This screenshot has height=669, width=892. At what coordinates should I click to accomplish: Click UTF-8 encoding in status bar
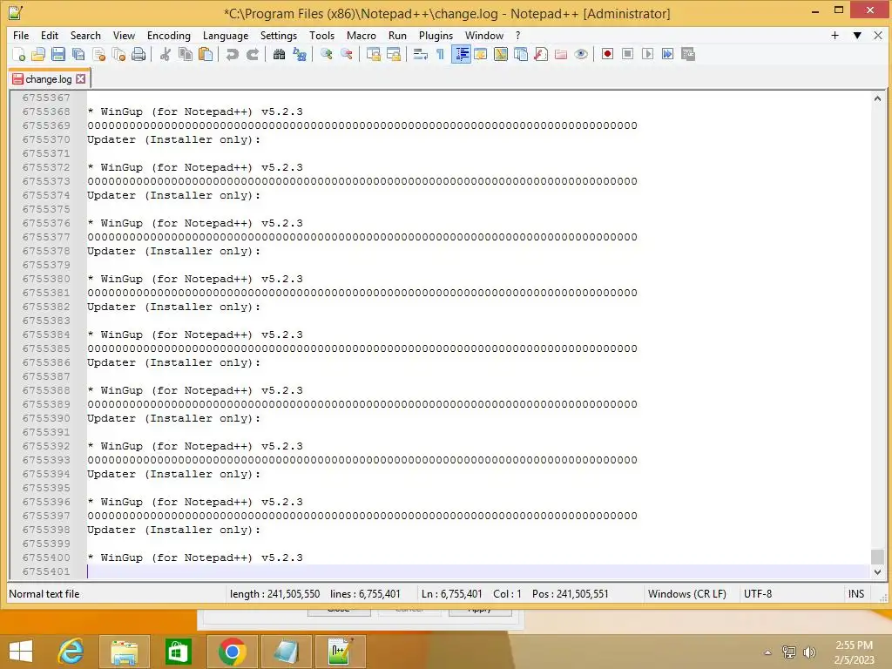pyautogui.click(x=758, y=594)
